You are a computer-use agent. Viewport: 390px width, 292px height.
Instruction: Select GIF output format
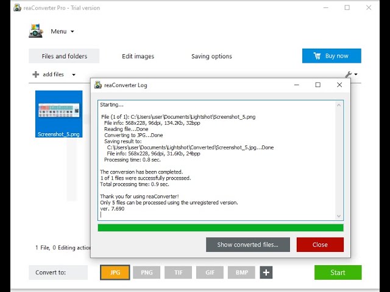click(210, 273)
